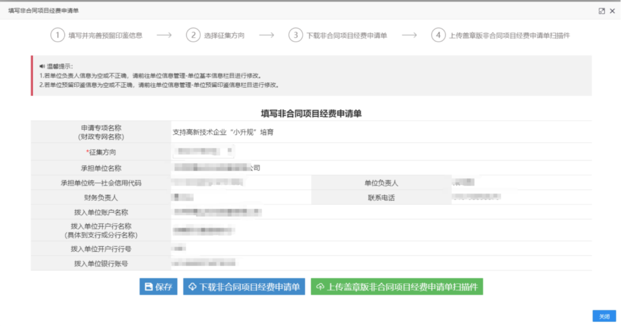
Task: Click the 填写非合同项目经费申请单 form heading
Action: (311, 114)
